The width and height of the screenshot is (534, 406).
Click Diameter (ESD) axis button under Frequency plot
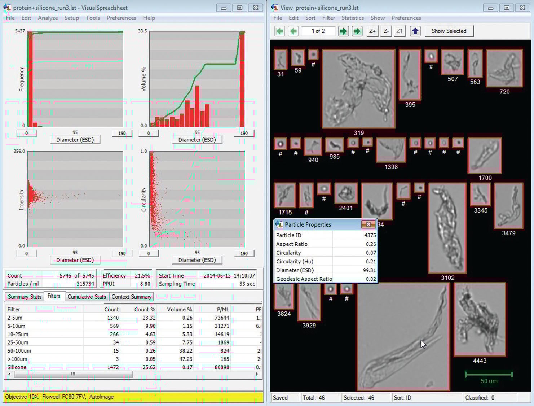click(75, 140)
